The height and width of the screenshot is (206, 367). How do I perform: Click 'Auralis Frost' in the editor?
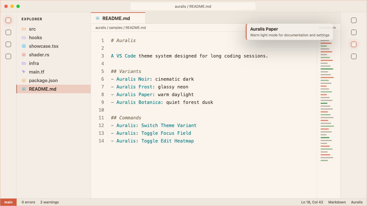point(134,87)
